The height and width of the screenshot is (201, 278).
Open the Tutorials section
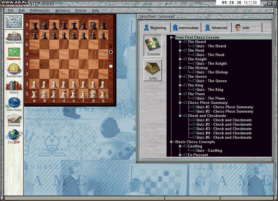pos(153,45)
